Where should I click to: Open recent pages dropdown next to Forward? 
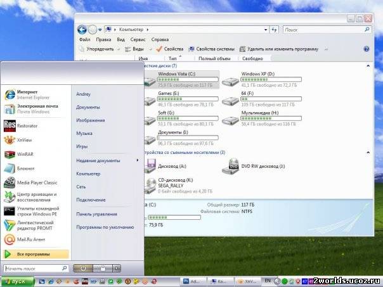coord(100,30)
